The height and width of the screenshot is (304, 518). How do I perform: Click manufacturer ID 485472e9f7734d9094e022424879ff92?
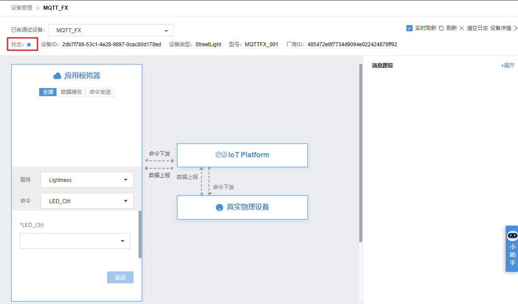pyautogui.click(x=352, y=44)
